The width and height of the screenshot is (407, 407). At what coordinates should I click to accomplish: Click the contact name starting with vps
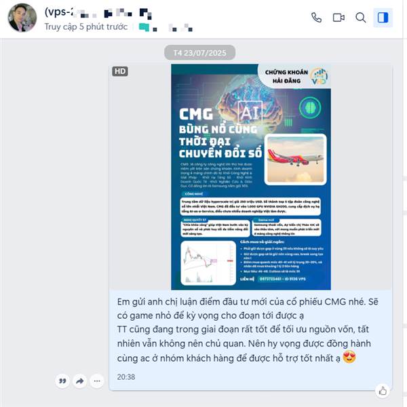pos(98,12)
